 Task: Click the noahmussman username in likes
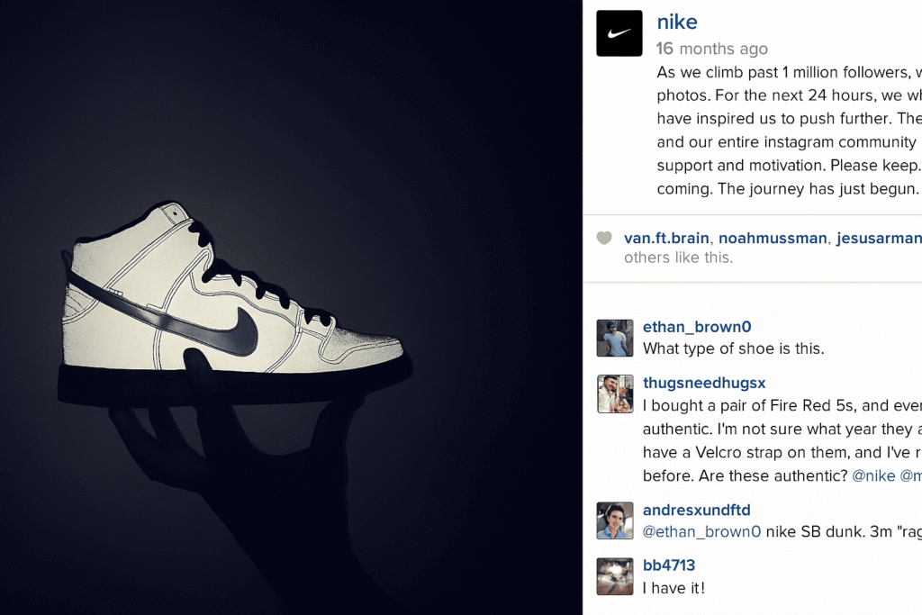coord(772,238)
